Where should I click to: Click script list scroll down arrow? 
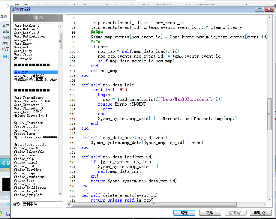click(x=60, y=194)
